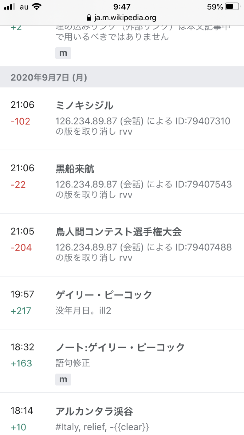244x435 pixels.
Task: Open the アルカンタラ渓谷 article link
Action: point(94,412)
